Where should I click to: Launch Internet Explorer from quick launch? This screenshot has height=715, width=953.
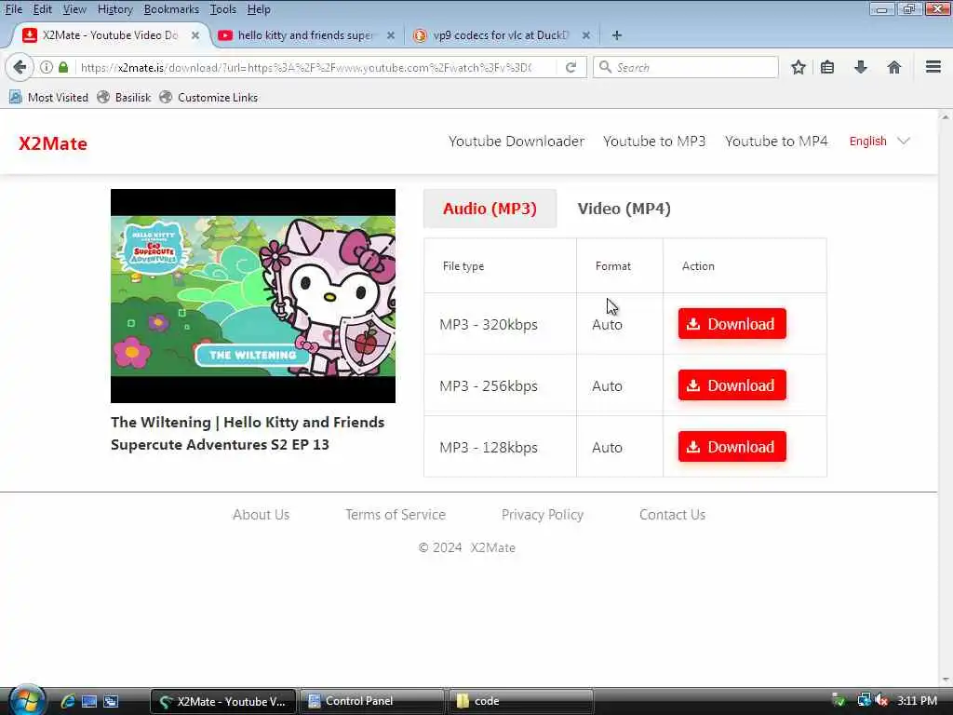pos(67,701)
